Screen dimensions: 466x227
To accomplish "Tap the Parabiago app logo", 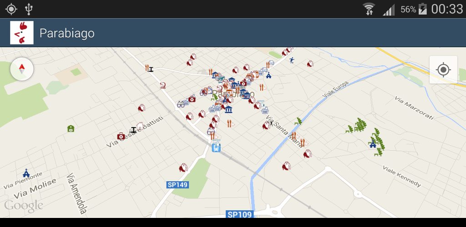I will (x=22, y=33).
